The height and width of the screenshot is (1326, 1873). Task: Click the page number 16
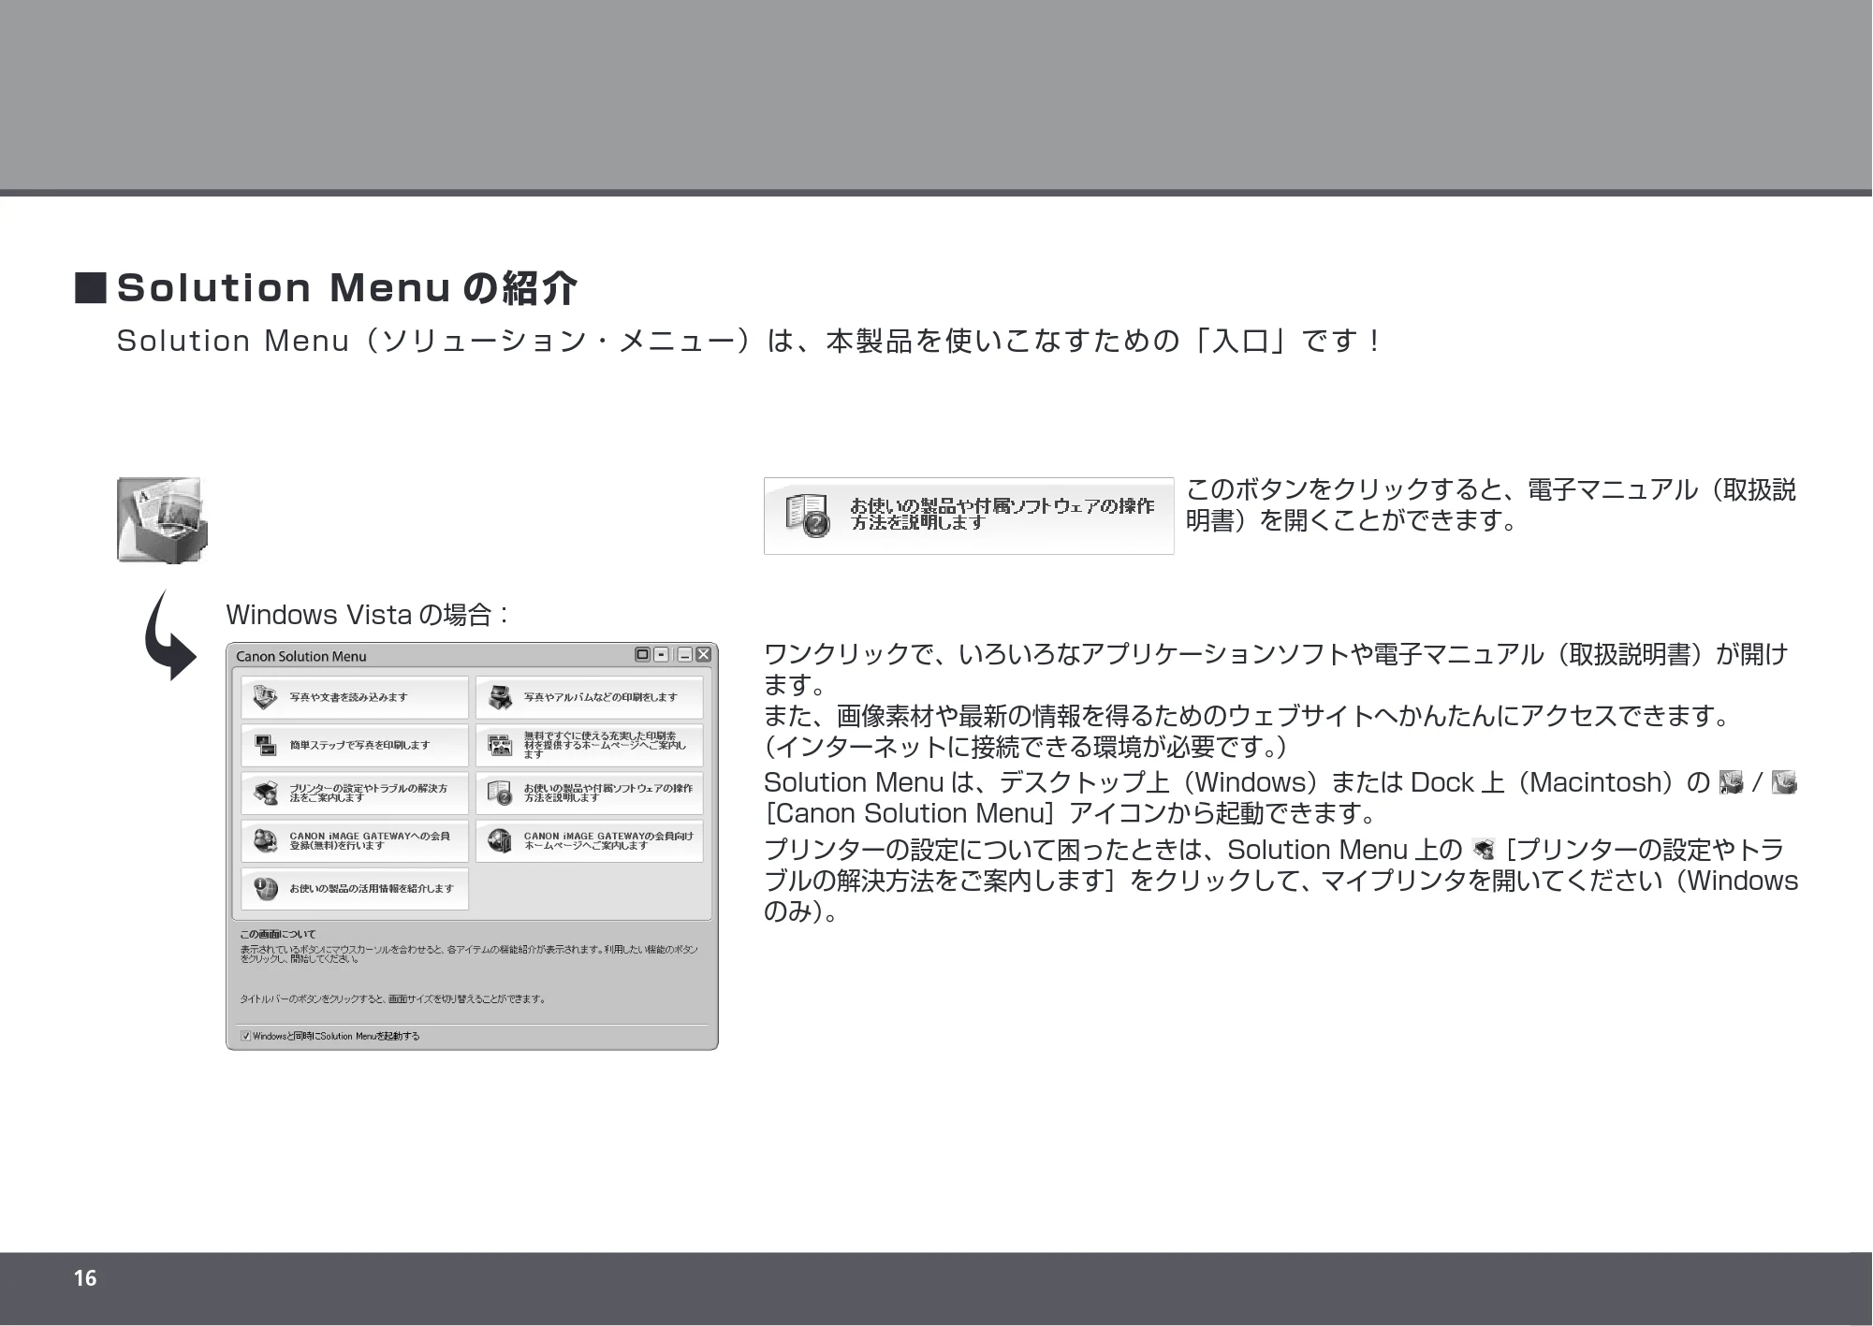pyautogui.click(x=85, y=1278)
